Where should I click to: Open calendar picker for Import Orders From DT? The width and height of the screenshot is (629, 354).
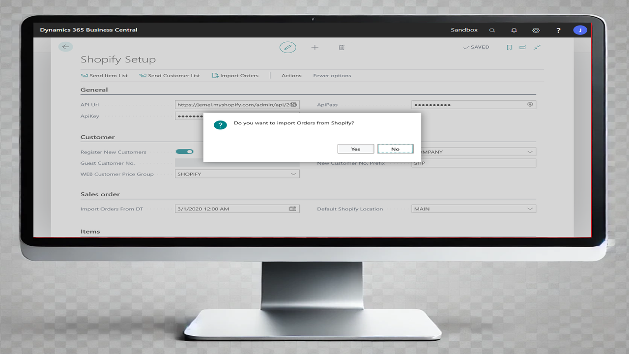[x=293, y=209]
